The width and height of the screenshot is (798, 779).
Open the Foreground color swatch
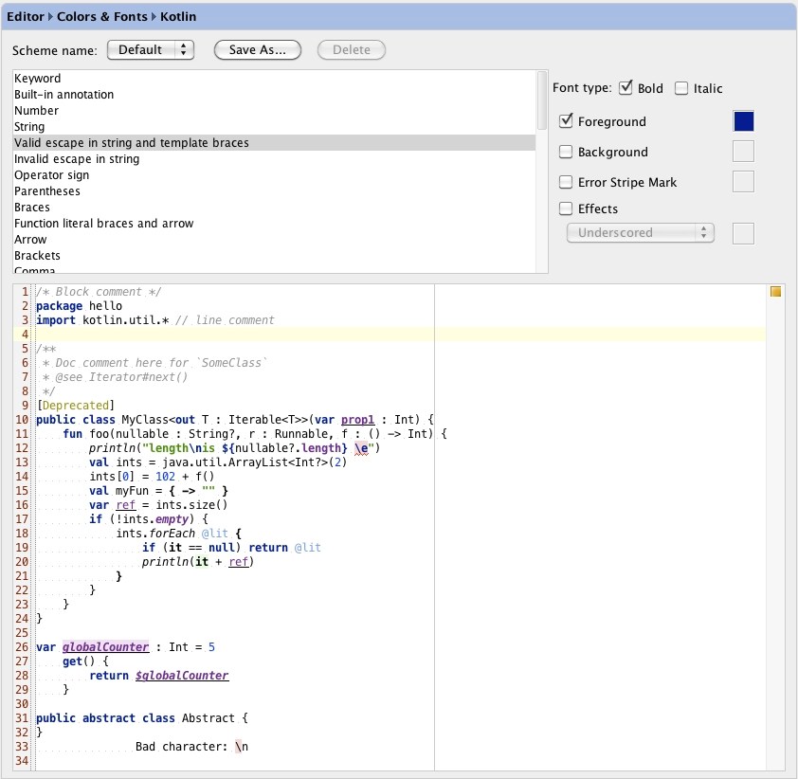click(x=743, y=121)
